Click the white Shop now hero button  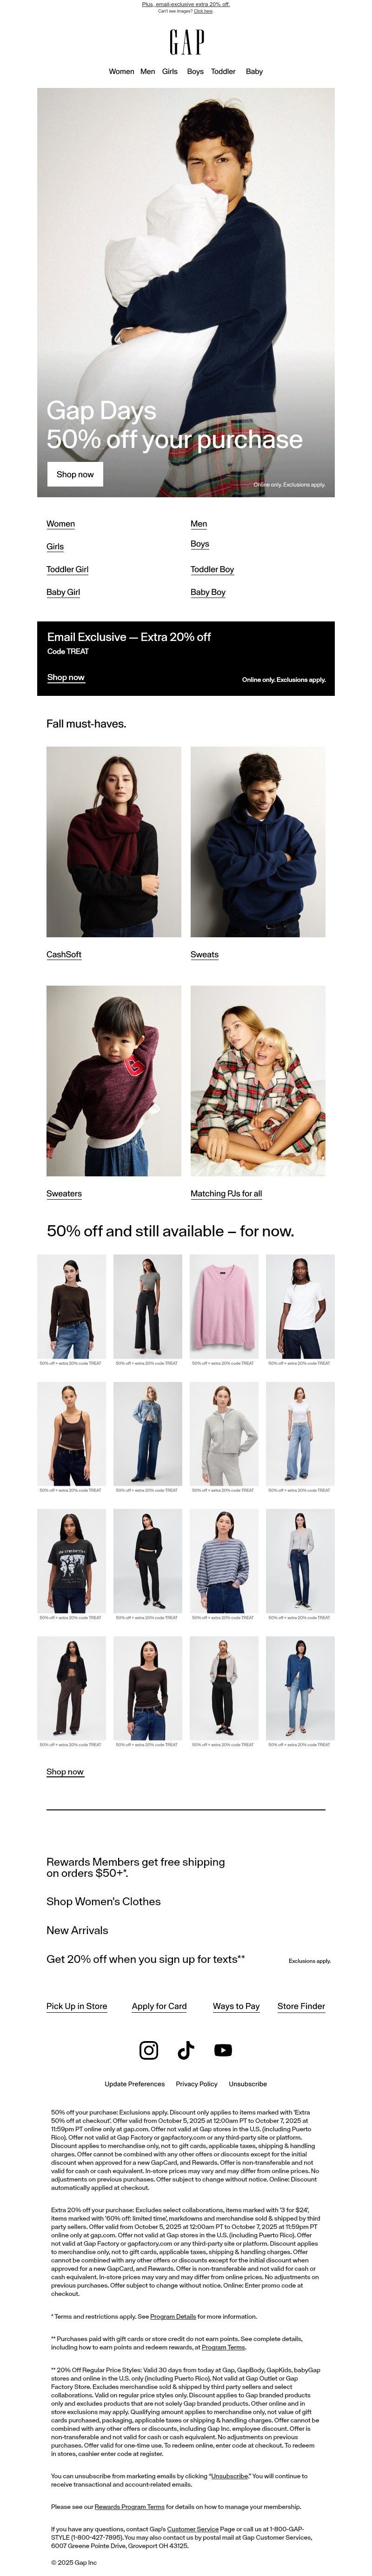(x=75, y=474)
